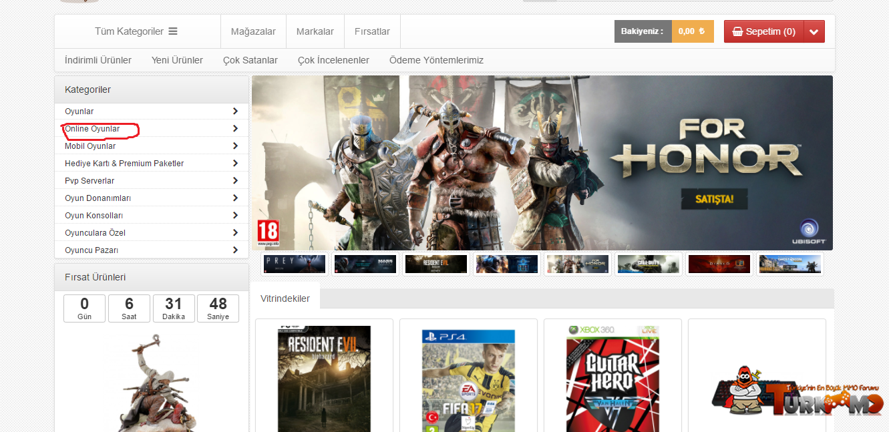This screenshot has width=889, height=432.
Task: Open the Sepetim (0) cart button
Action: (x=763, y=31)
